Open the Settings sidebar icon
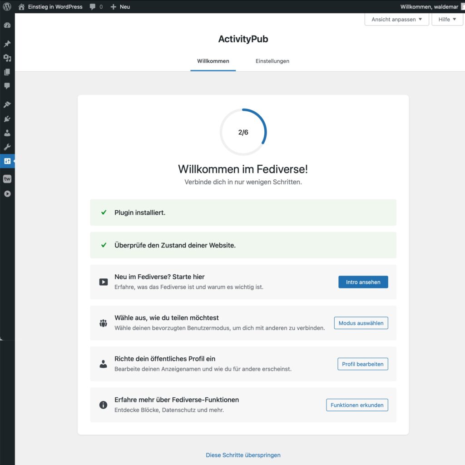Viewport: 465px width, 465px height. 7,161
